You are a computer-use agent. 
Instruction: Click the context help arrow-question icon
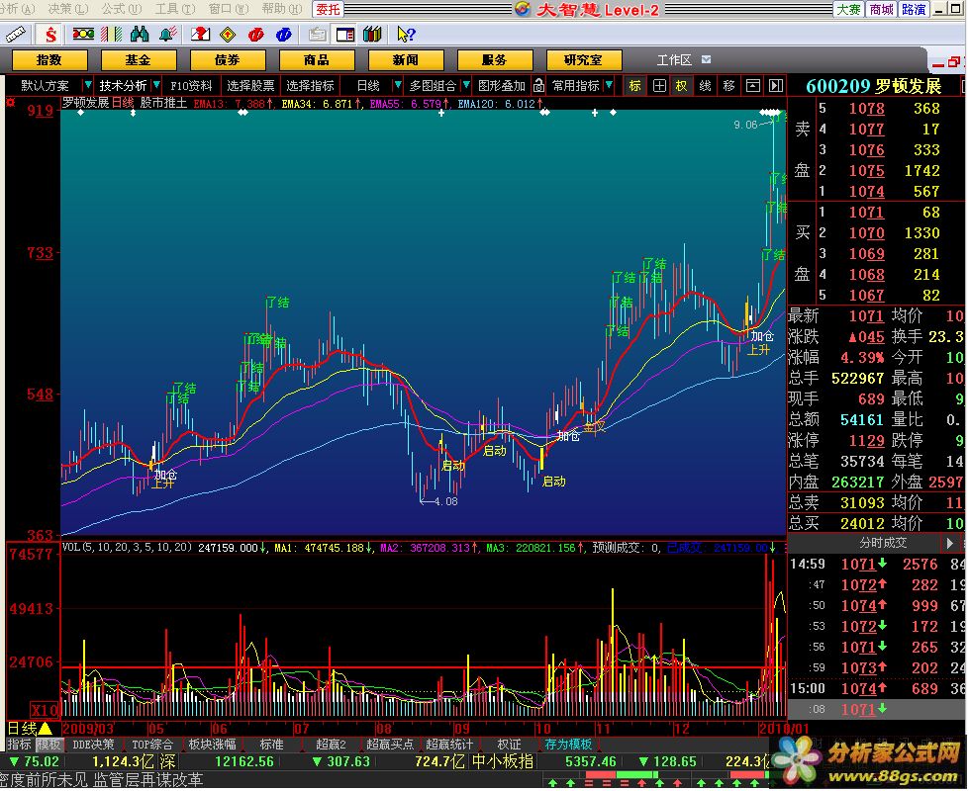tap(406, 34)
